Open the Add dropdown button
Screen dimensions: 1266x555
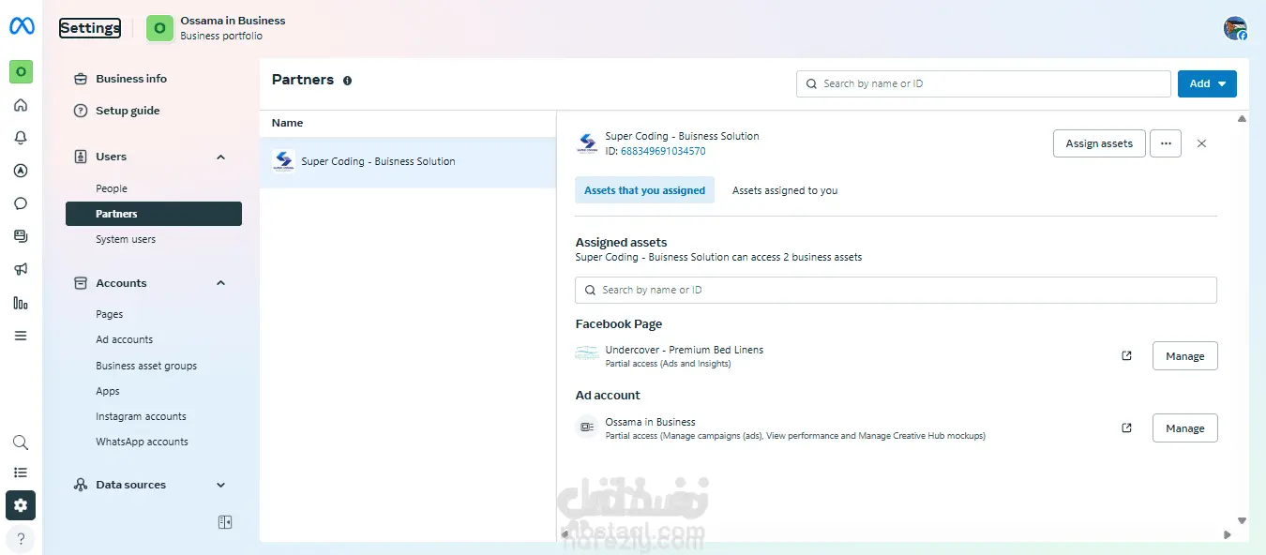(x=1207, y=83)
